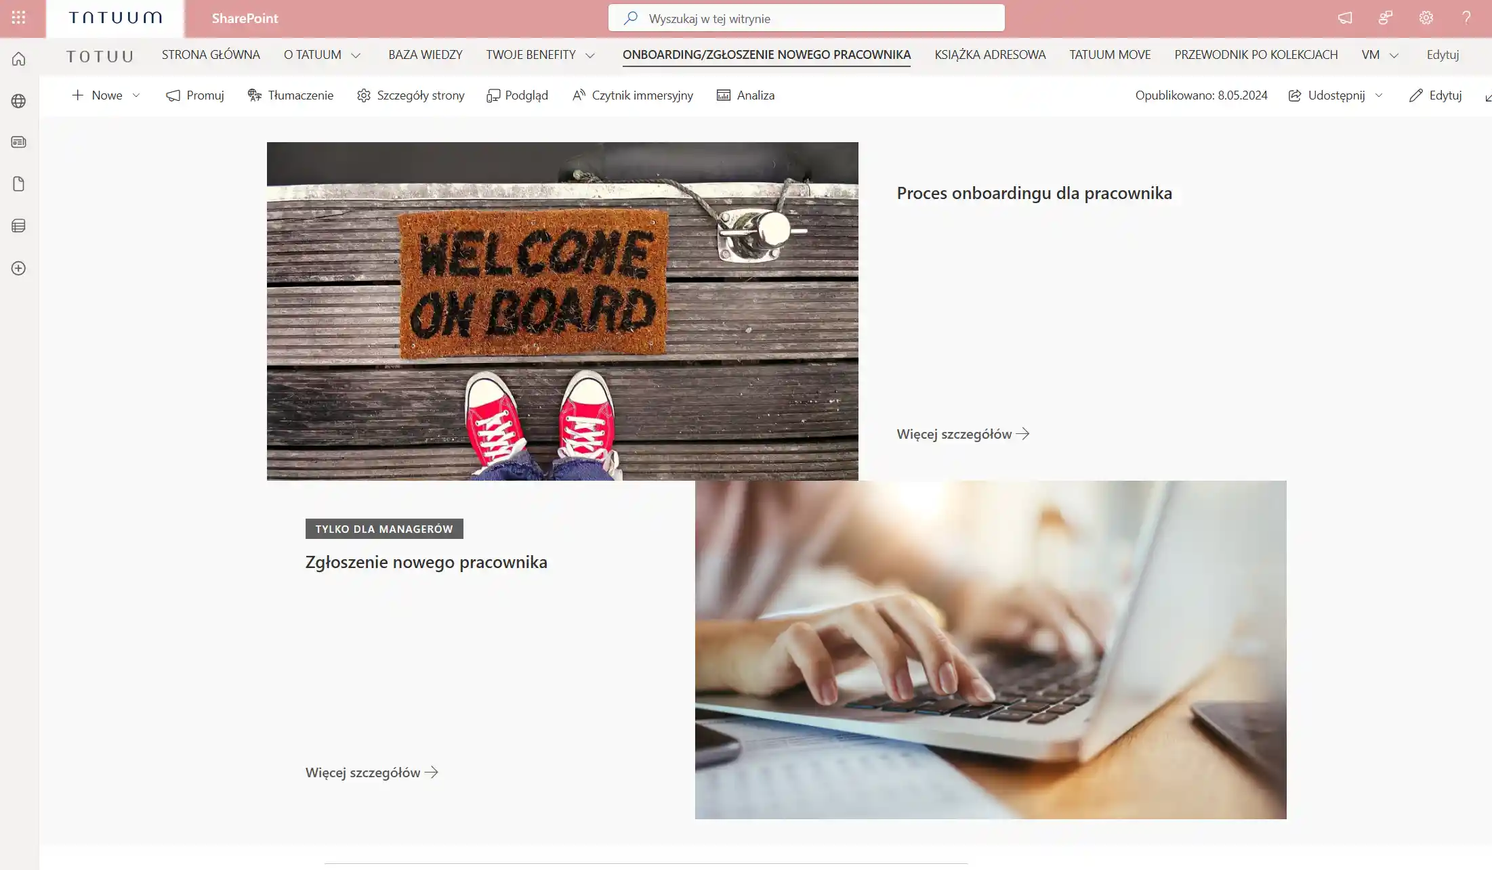
Task: Expand the TWOJE BENEFITY submenu chevron
Action: click(590, 56)
